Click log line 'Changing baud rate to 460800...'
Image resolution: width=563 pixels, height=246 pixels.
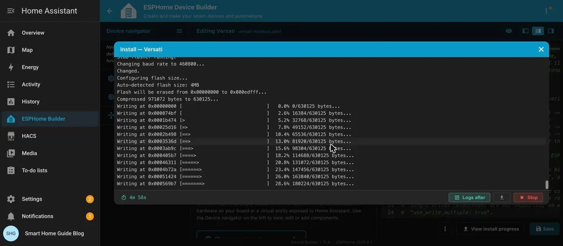point(161,64)
